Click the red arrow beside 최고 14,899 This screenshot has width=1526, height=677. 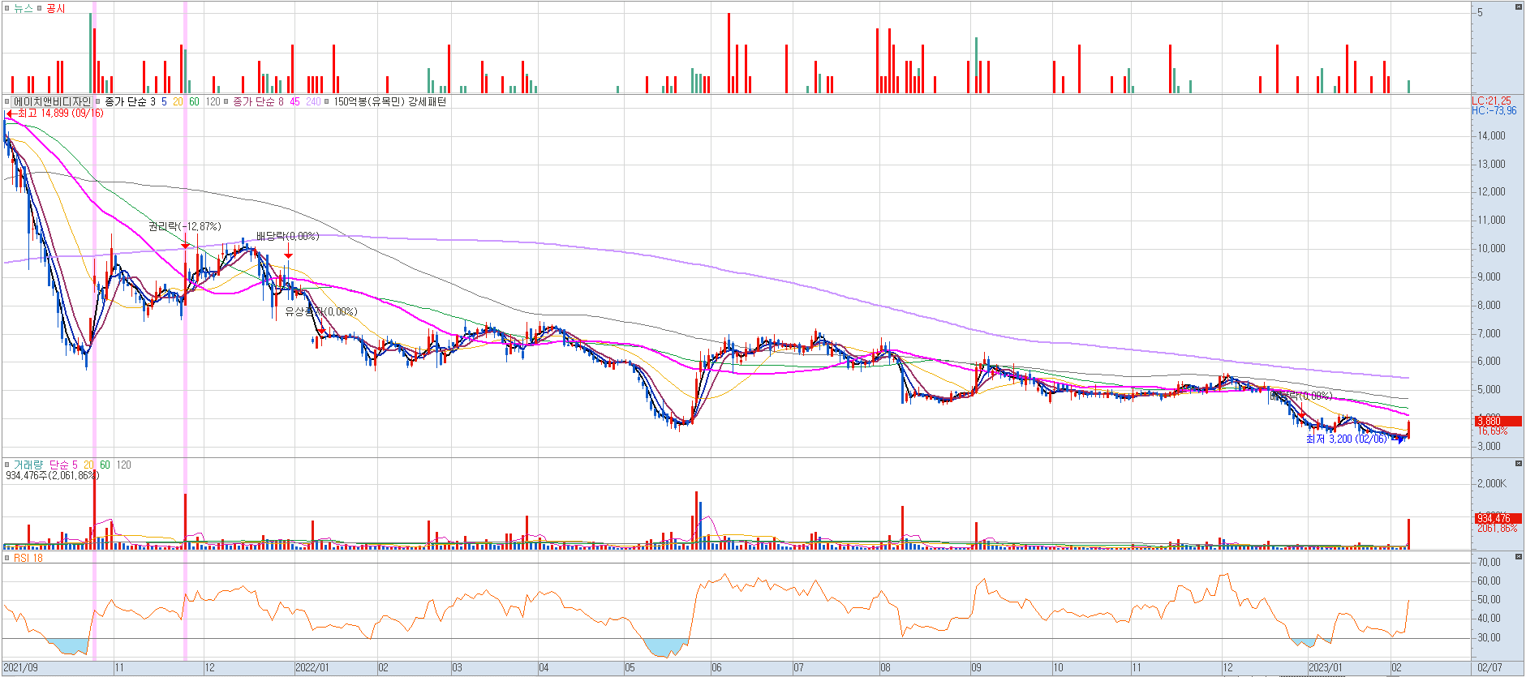[x=10, y=114]
